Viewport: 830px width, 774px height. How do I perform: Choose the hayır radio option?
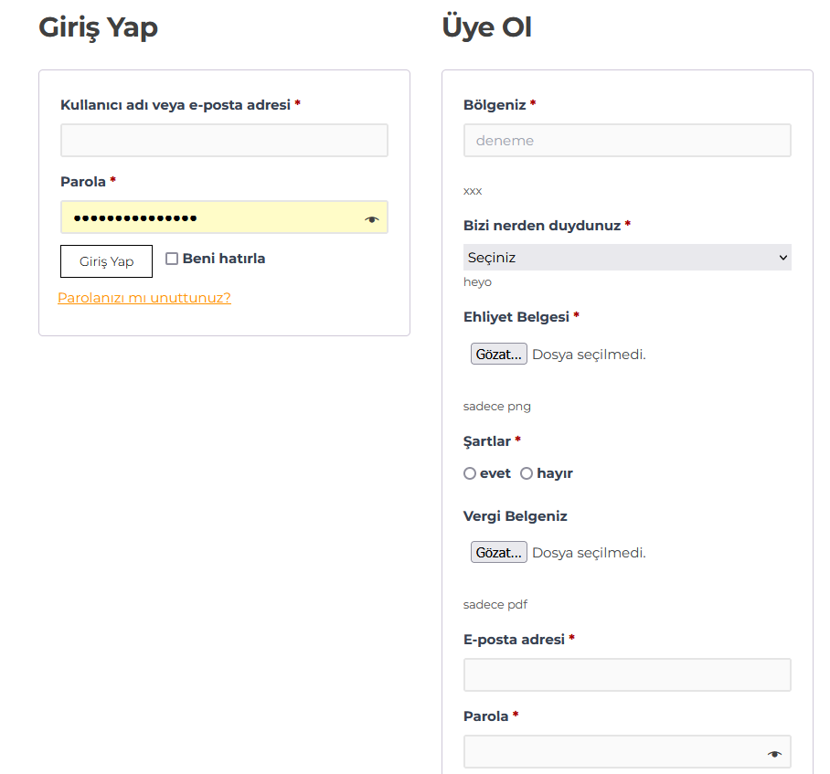coord(527,473)
